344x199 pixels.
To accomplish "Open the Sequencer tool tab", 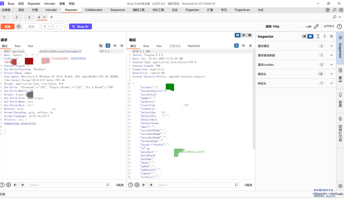I will click(x=118, y=10).
